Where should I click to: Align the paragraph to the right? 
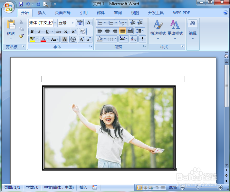coord(115,31)
